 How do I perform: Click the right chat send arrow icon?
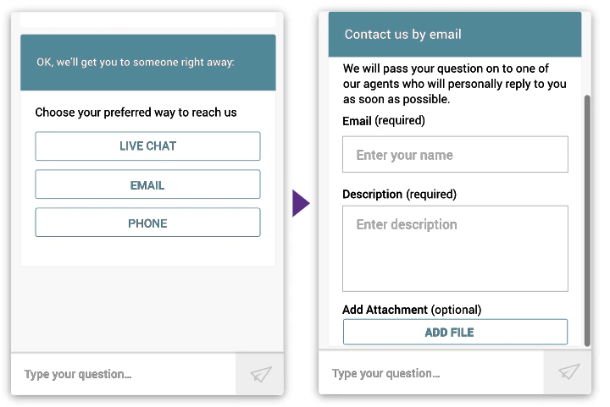pos(568,372)
